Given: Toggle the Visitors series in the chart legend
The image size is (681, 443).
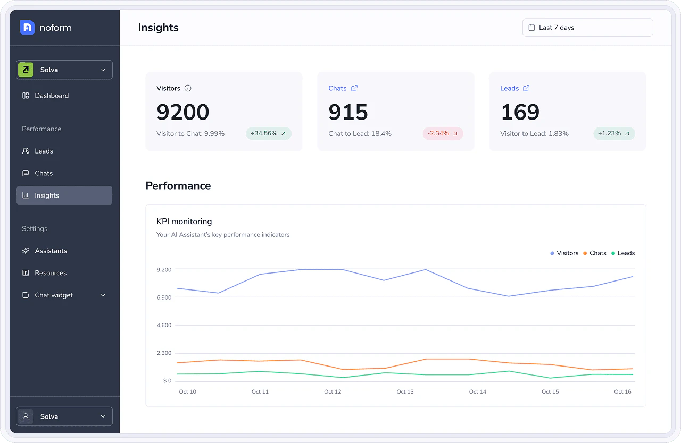Looking at the screenshot, I should pyautogui.click(x=564, y=253).
